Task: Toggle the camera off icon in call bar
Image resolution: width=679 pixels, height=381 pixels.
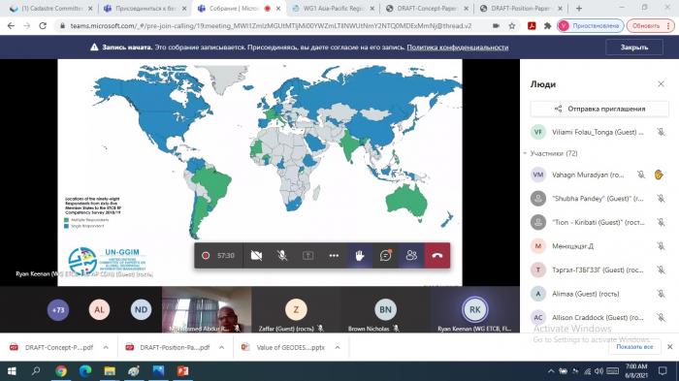Action: coord(256,255)
